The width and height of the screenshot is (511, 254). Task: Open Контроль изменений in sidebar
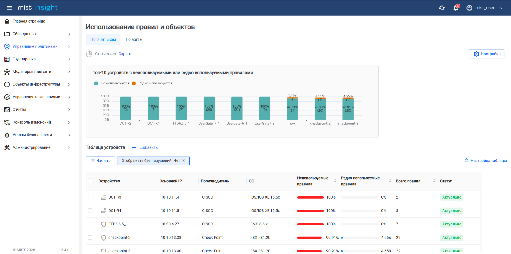click(32, 122)
